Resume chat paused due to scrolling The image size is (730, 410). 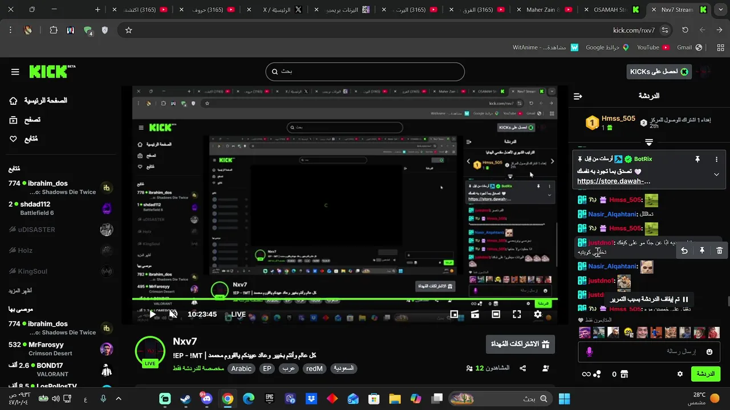click(650, 299)
